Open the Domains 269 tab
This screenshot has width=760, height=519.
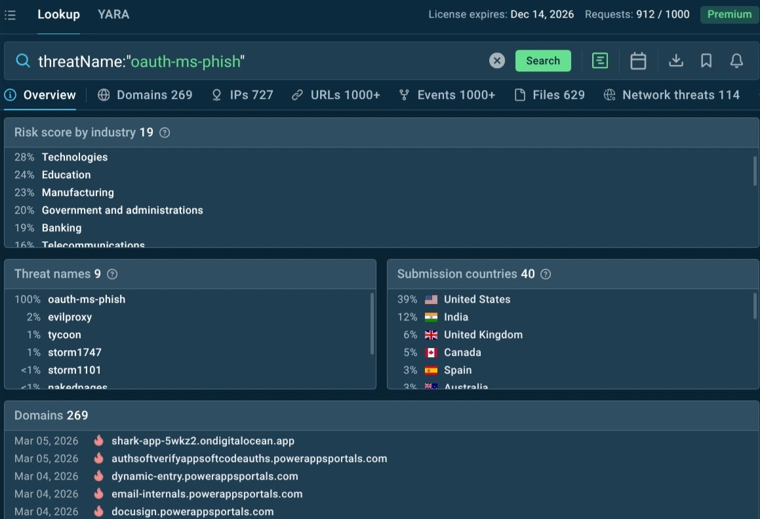(x=145, y=95)
